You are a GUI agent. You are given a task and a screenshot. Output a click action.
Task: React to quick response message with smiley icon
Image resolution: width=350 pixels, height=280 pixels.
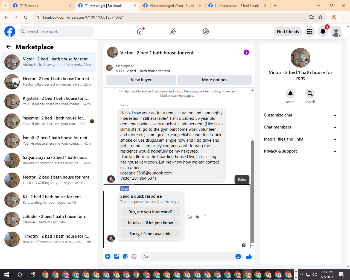point(190,217)
